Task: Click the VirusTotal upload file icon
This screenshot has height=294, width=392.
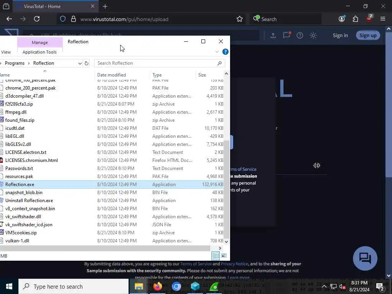Action: click(273, 36)
